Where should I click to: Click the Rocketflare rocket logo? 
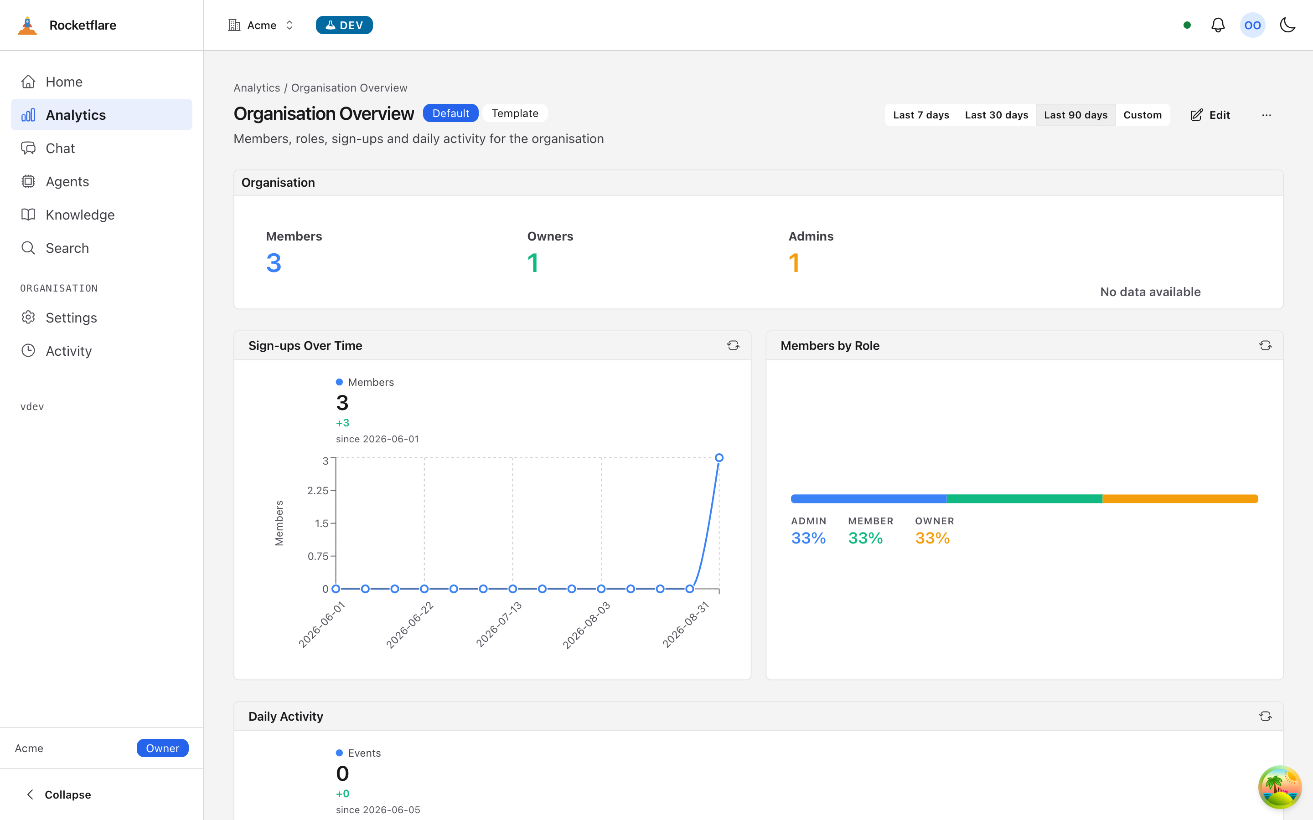point(27,26)
